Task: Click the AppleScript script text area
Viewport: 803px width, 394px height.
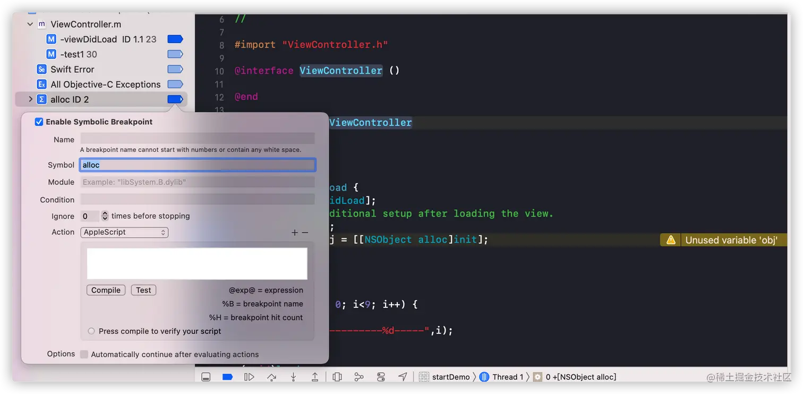Action: 197,263
